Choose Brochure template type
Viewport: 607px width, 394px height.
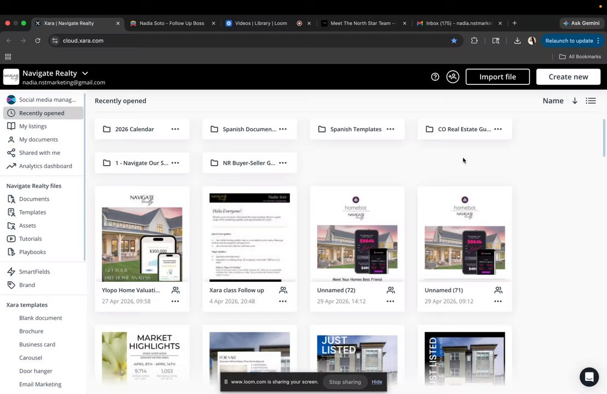[x=31, y=331]
